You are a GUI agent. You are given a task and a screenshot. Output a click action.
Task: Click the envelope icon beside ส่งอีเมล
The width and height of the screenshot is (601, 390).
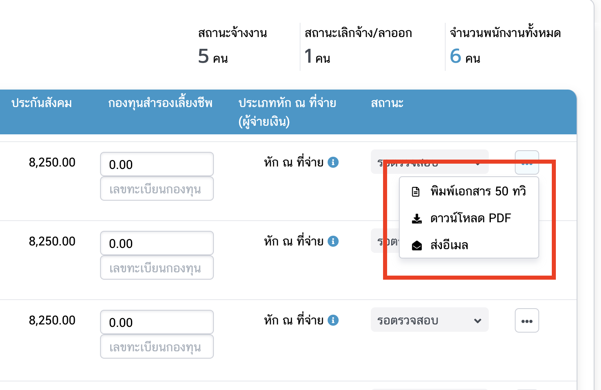417,245
